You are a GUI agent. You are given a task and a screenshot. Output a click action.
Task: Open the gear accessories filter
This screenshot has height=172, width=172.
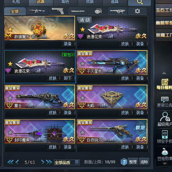(137, 11)
